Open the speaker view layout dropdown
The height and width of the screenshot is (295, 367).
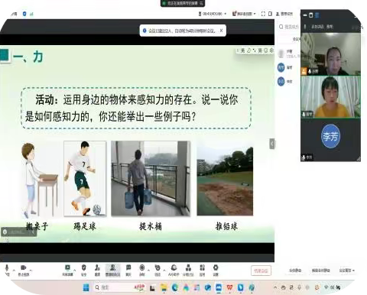pos(244,14)
